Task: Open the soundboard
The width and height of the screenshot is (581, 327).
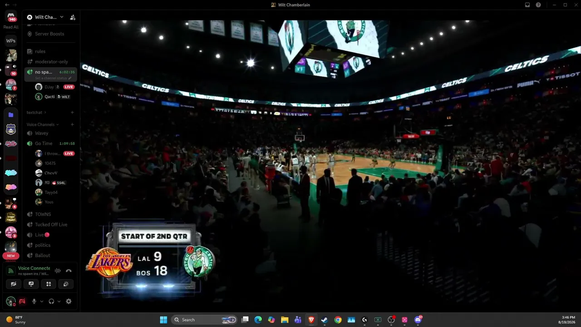Action: pos(66,284)
